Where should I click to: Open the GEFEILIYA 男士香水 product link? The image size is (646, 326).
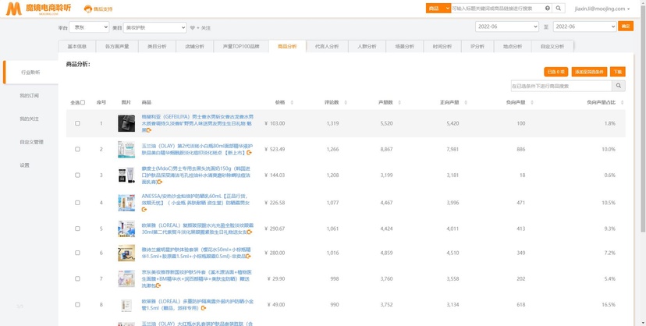[x=197, y=123]
